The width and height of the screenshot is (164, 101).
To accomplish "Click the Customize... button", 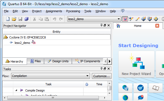I will pos(102,76).
